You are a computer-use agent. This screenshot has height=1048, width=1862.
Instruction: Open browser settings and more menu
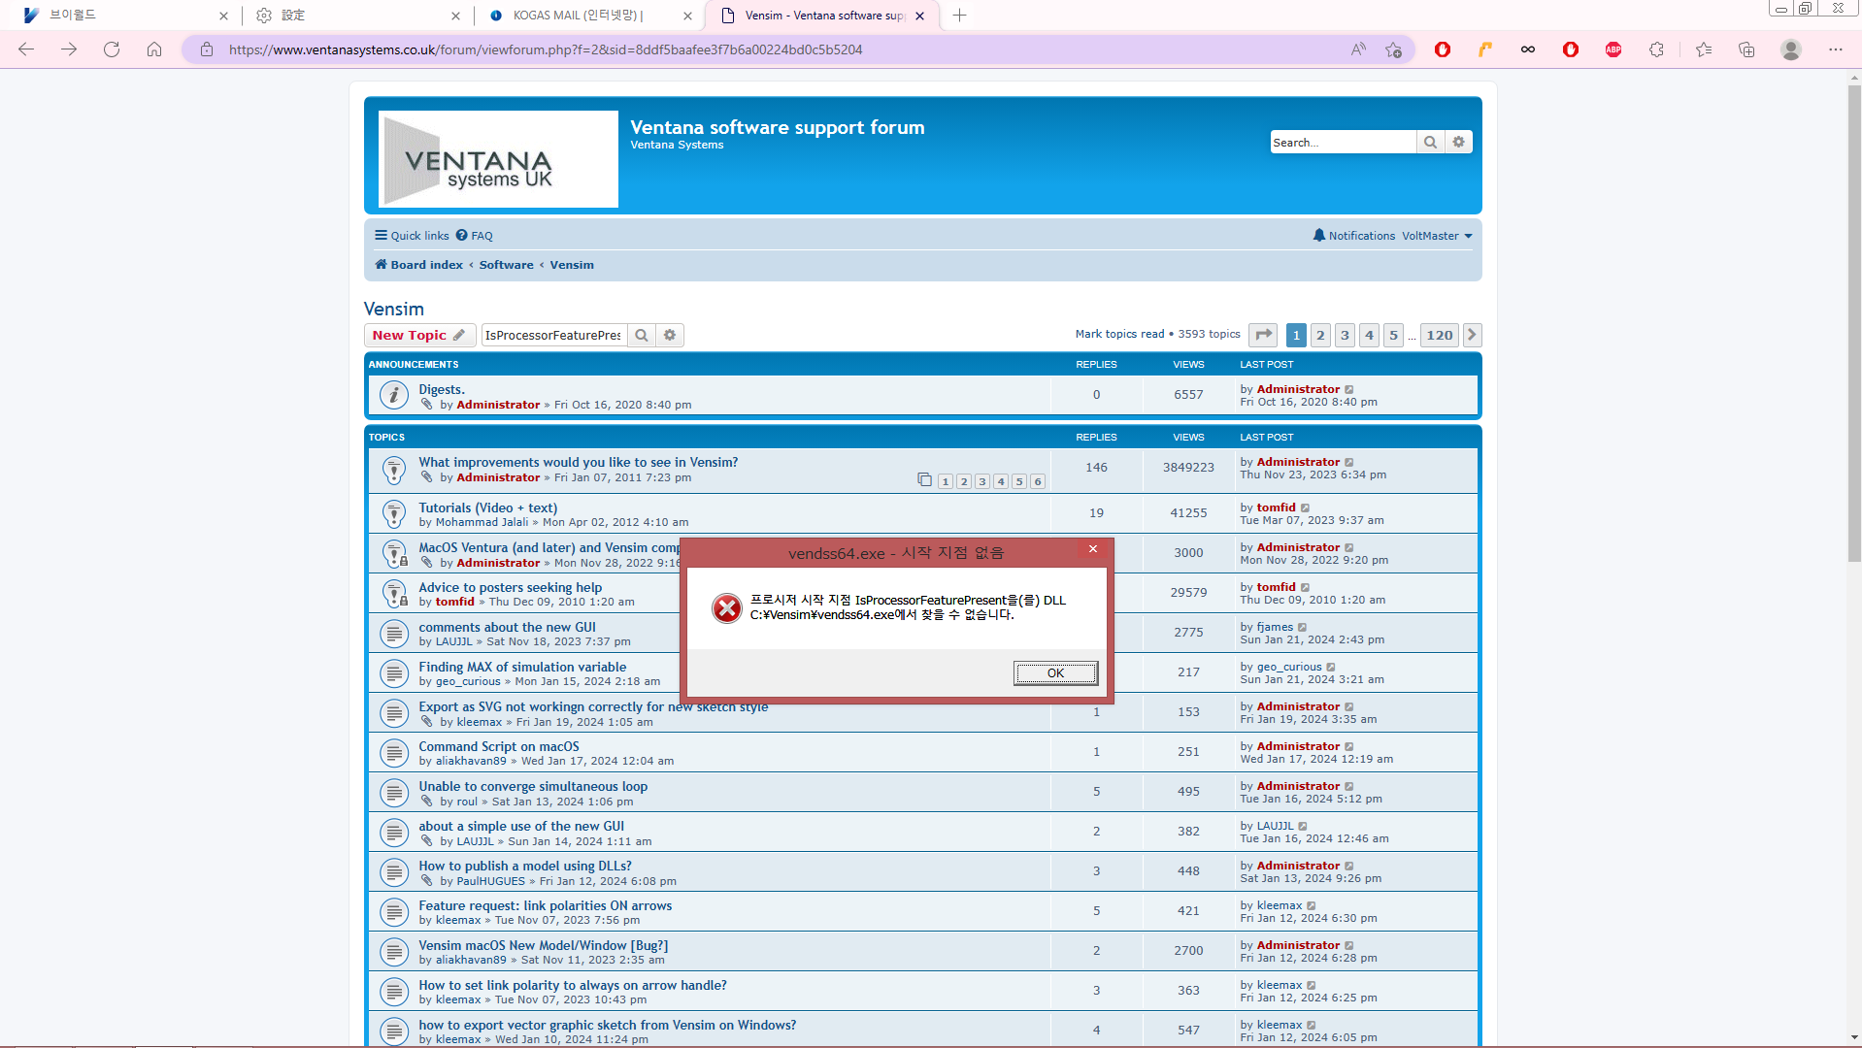(1835, 49)
